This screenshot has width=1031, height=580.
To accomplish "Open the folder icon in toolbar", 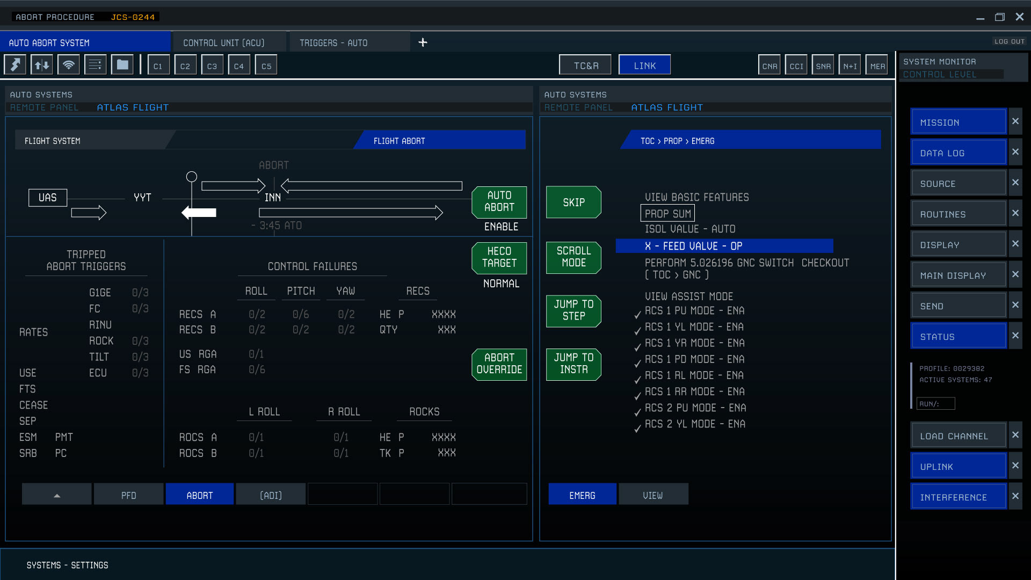I will 122,65.
